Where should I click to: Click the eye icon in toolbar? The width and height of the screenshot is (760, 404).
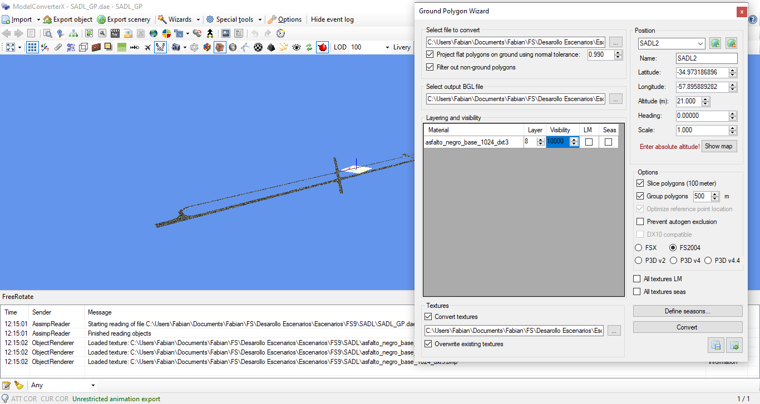click(296, 47)
